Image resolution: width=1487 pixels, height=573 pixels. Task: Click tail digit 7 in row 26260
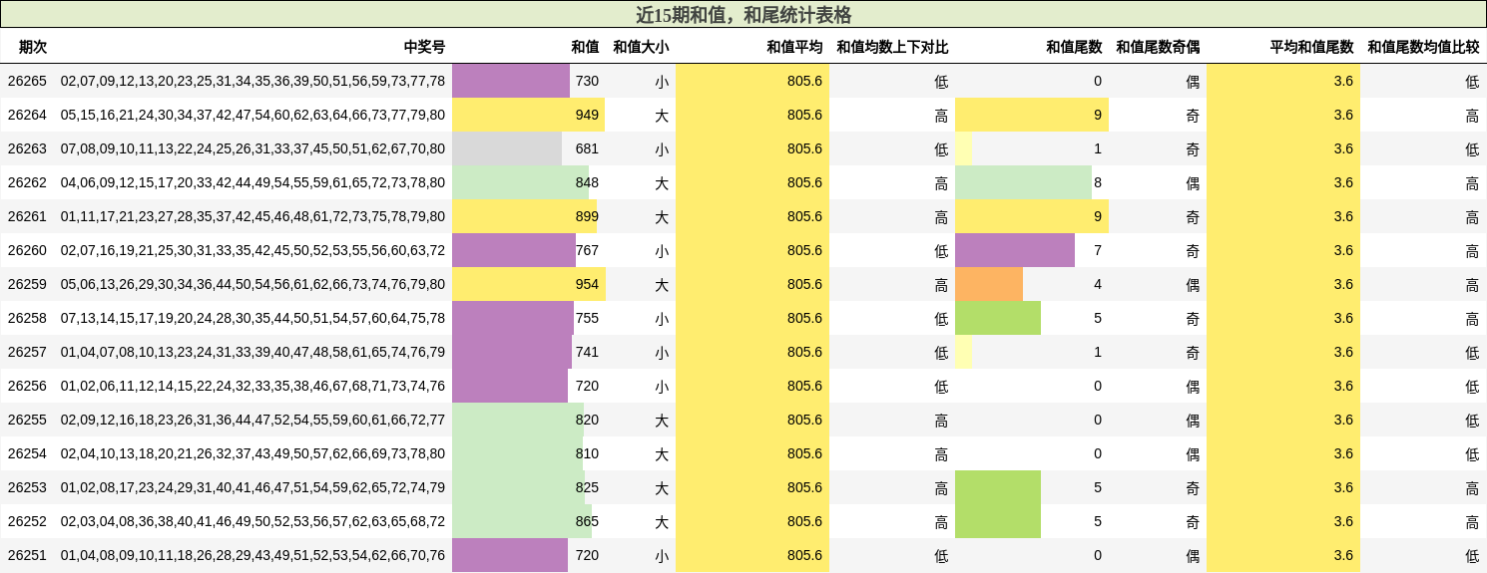pos(1098,250)
